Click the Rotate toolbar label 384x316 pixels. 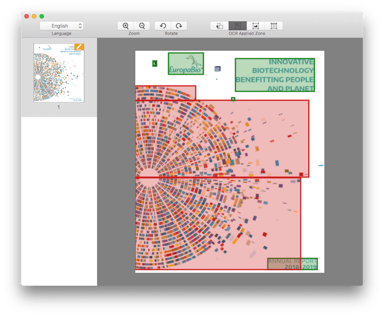click(x=171, y=33)
